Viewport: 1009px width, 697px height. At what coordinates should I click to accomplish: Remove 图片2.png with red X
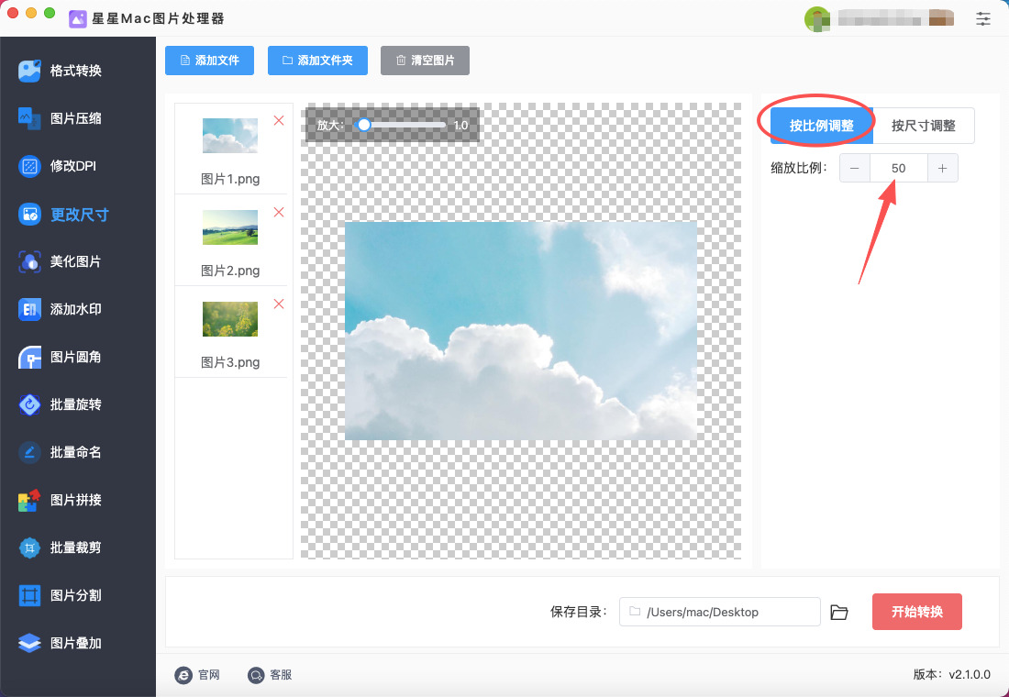279,213
